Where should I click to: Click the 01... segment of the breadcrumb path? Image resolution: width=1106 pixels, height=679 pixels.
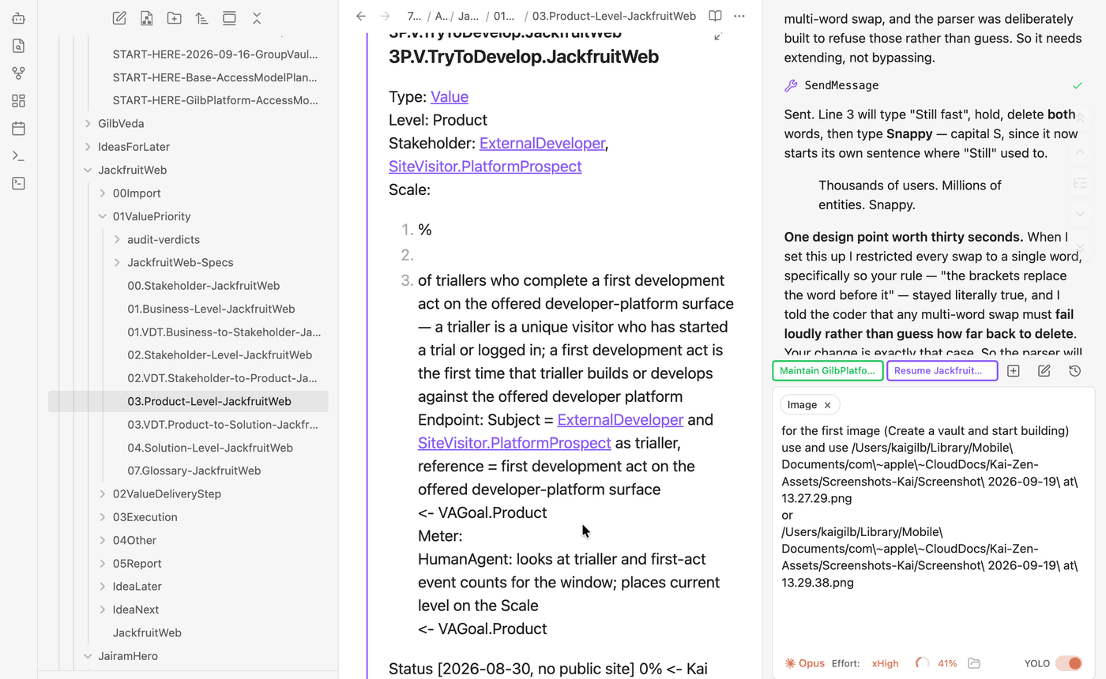click(504, 16)
